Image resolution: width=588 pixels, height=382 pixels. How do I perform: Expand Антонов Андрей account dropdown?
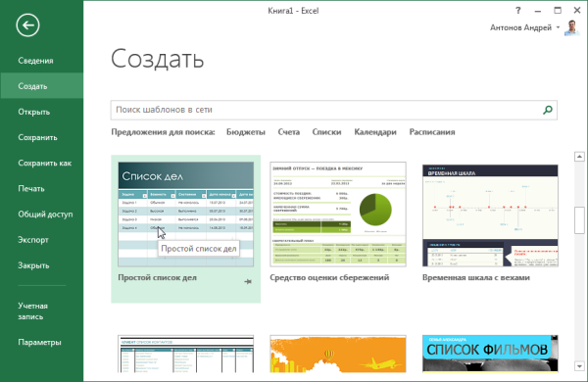coord(558,27)
